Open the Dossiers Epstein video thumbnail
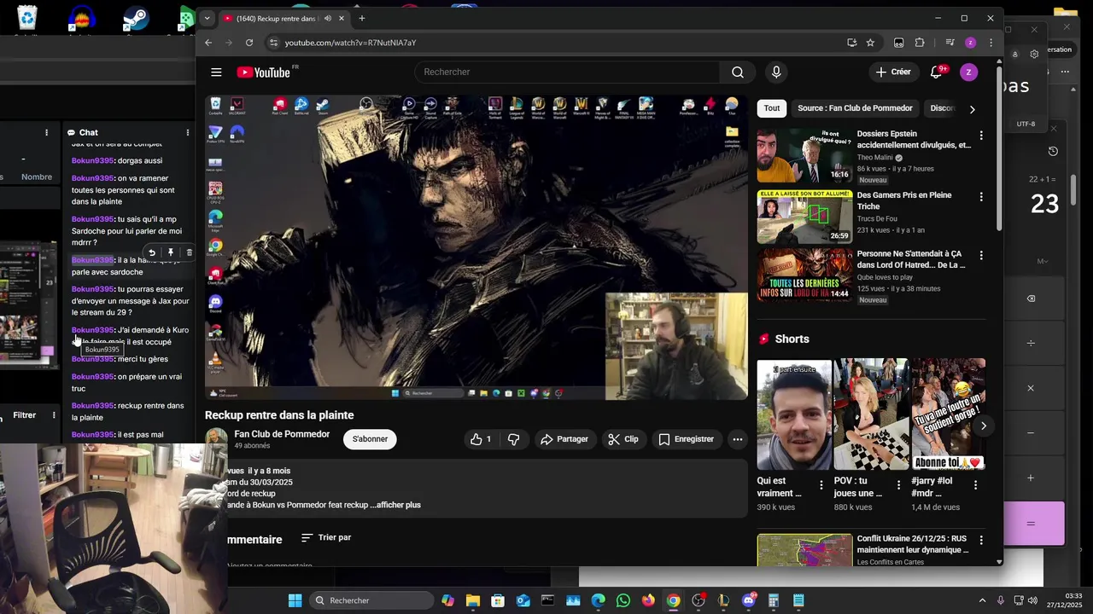The width and height of the screenshot is (1093, 614). coord(804,155)
